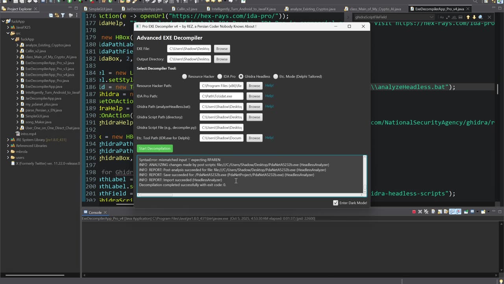Viewport: 504px width, 284px height.
Task: Click the EXE File path field
Action: click(x=189, y=49)
